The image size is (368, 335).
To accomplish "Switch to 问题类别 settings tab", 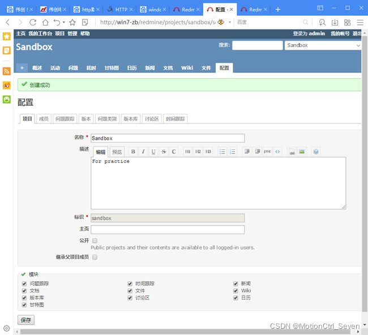I will tap(107, 119).
